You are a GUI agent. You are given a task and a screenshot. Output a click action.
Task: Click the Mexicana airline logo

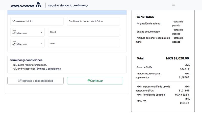pyautogui.click(x=26, y=5)
